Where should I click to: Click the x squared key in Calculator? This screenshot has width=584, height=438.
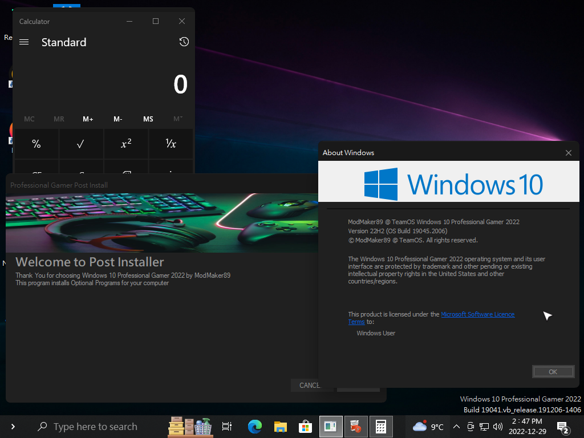point(126,144)
